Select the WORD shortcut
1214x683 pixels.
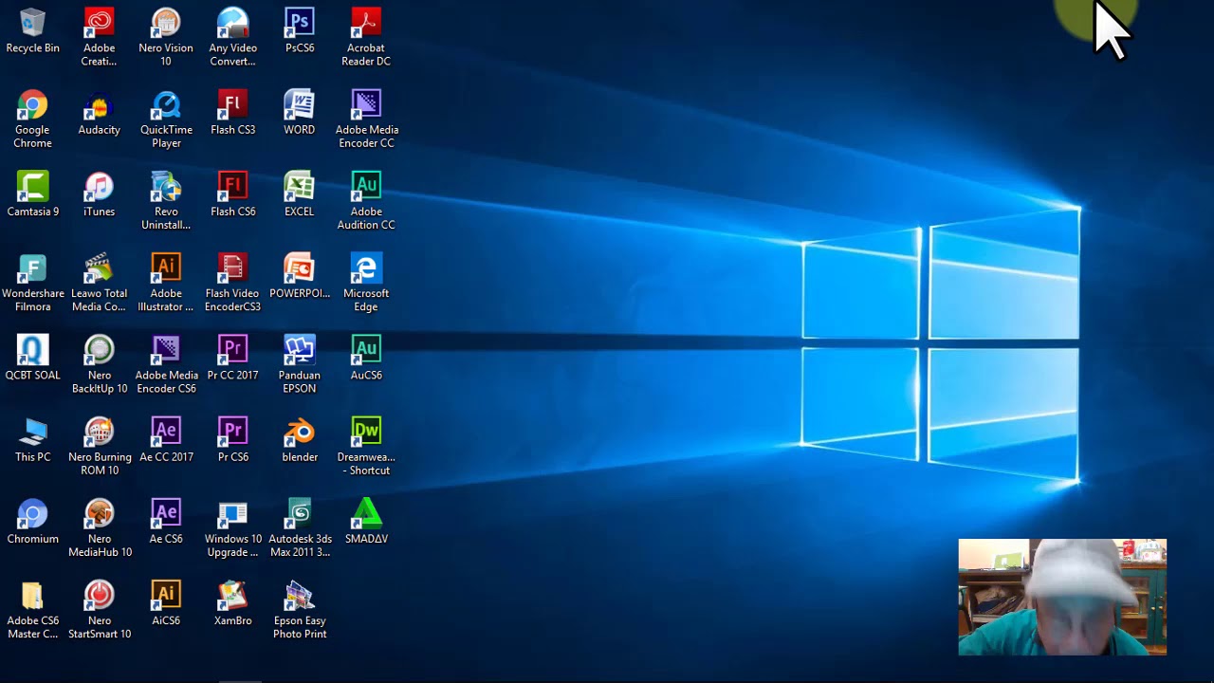300,104
